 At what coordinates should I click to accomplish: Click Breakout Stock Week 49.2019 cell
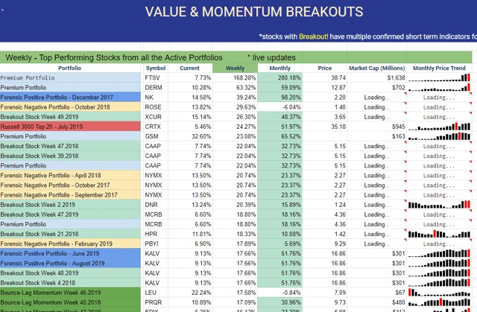pos(70,117)
